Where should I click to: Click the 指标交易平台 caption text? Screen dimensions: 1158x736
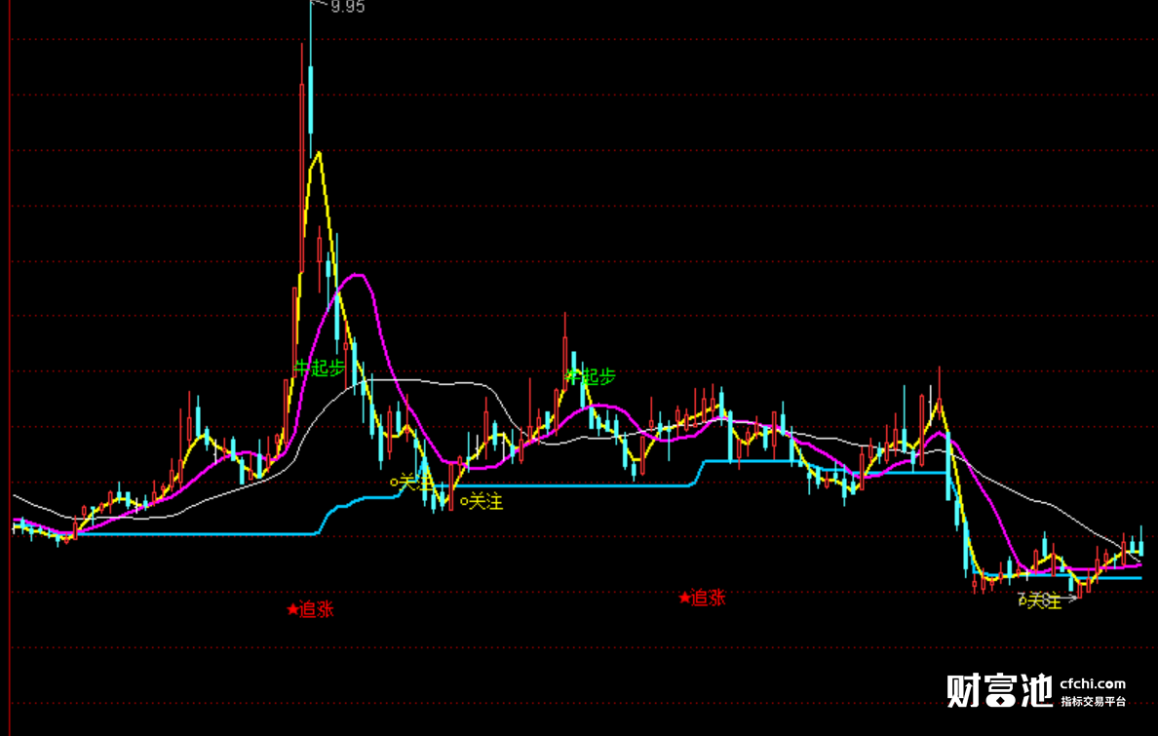1094,701
